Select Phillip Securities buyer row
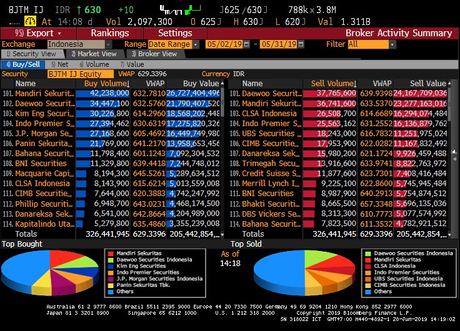 point(111,204)
